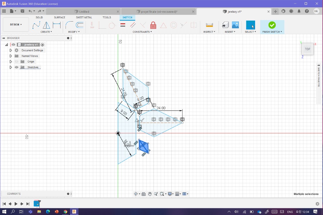
Task: Open the Extensions icon in title bar
Action: (x=283, y=11)
